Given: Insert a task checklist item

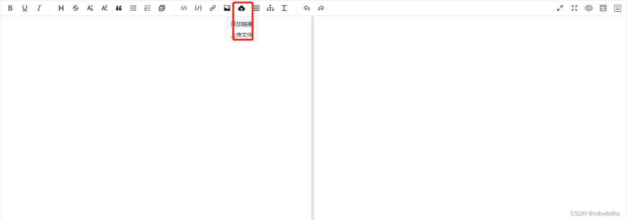Looking at the screenshot, I should click(162, 8).
